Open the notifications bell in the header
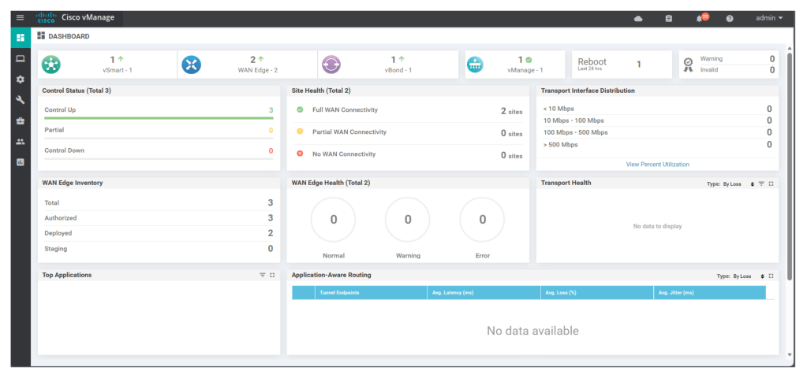Viewport: 807px width, 378px height. click(x=699, y=18)
